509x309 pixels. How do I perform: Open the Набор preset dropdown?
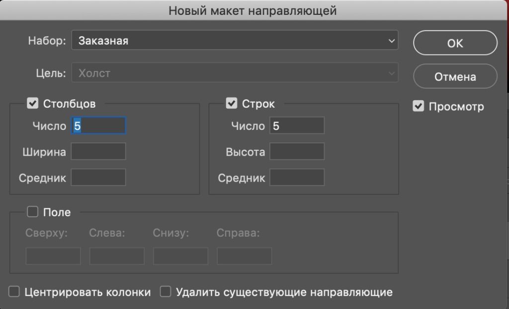click(x=235, y=41)
